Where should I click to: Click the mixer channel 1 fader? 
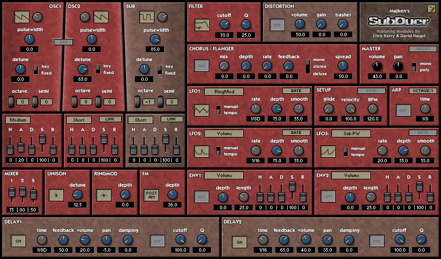[x=11, y=192]
